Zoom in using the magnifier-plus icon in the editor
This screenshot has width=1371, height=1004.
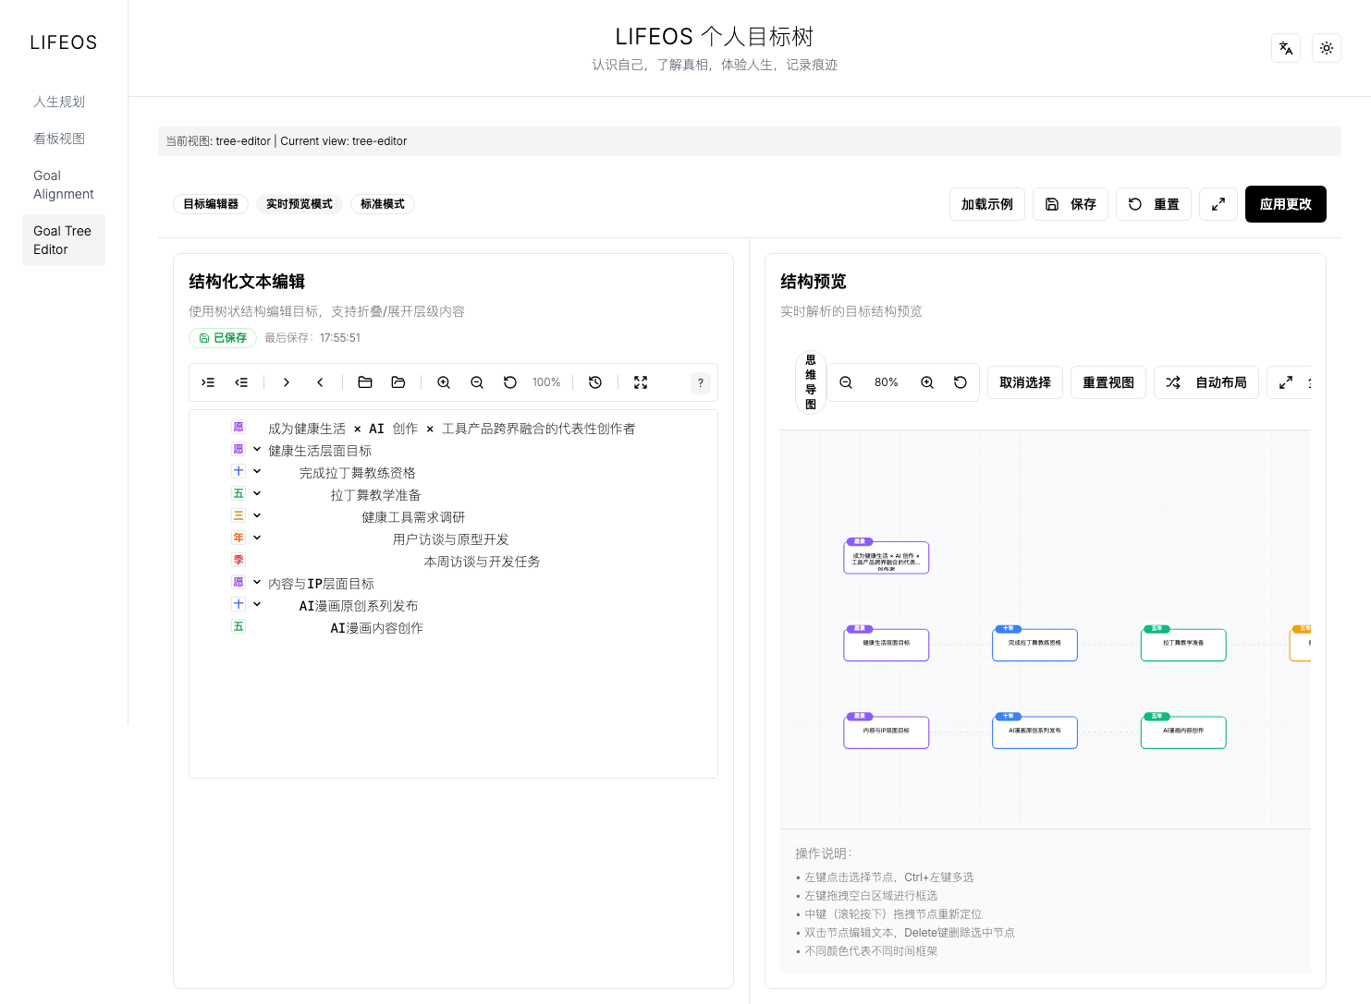coord(444,381)
